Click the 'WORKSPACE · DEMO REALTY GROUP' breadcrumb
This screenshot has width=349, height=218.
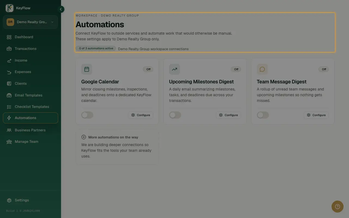point(107,16)
